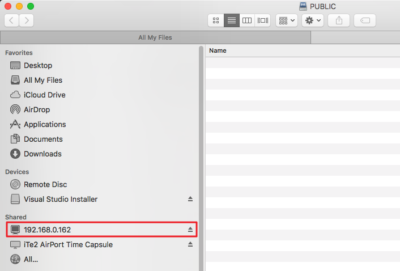Click the Shared section header

click(16, 217)
